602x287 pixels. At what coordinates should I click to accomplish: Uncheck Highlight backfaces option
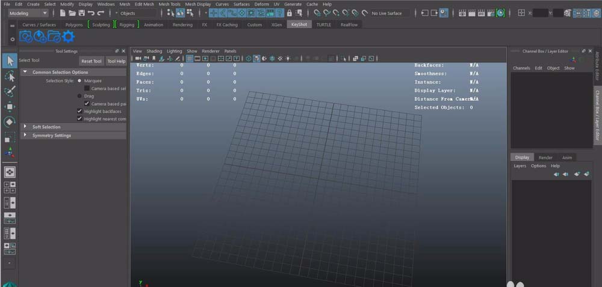[79, 111]
